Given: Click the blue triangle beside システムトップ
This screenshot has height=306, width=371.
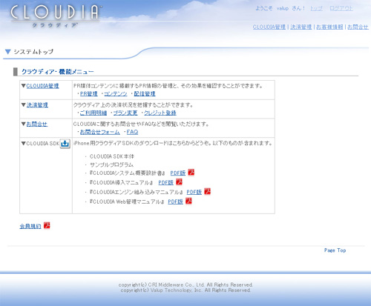Looking at the screenshot, I should click(x=8, y=52).
